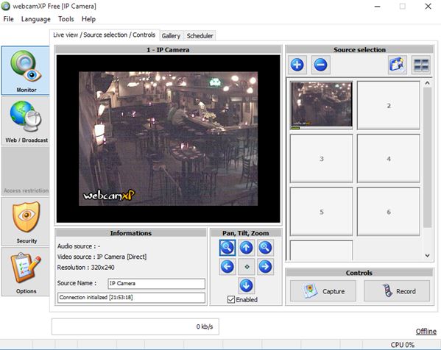Image resolution: width=441 pixels, height=350 pixels.
Task: Tilt camera up with up arrow
Action: coord(247,248)
